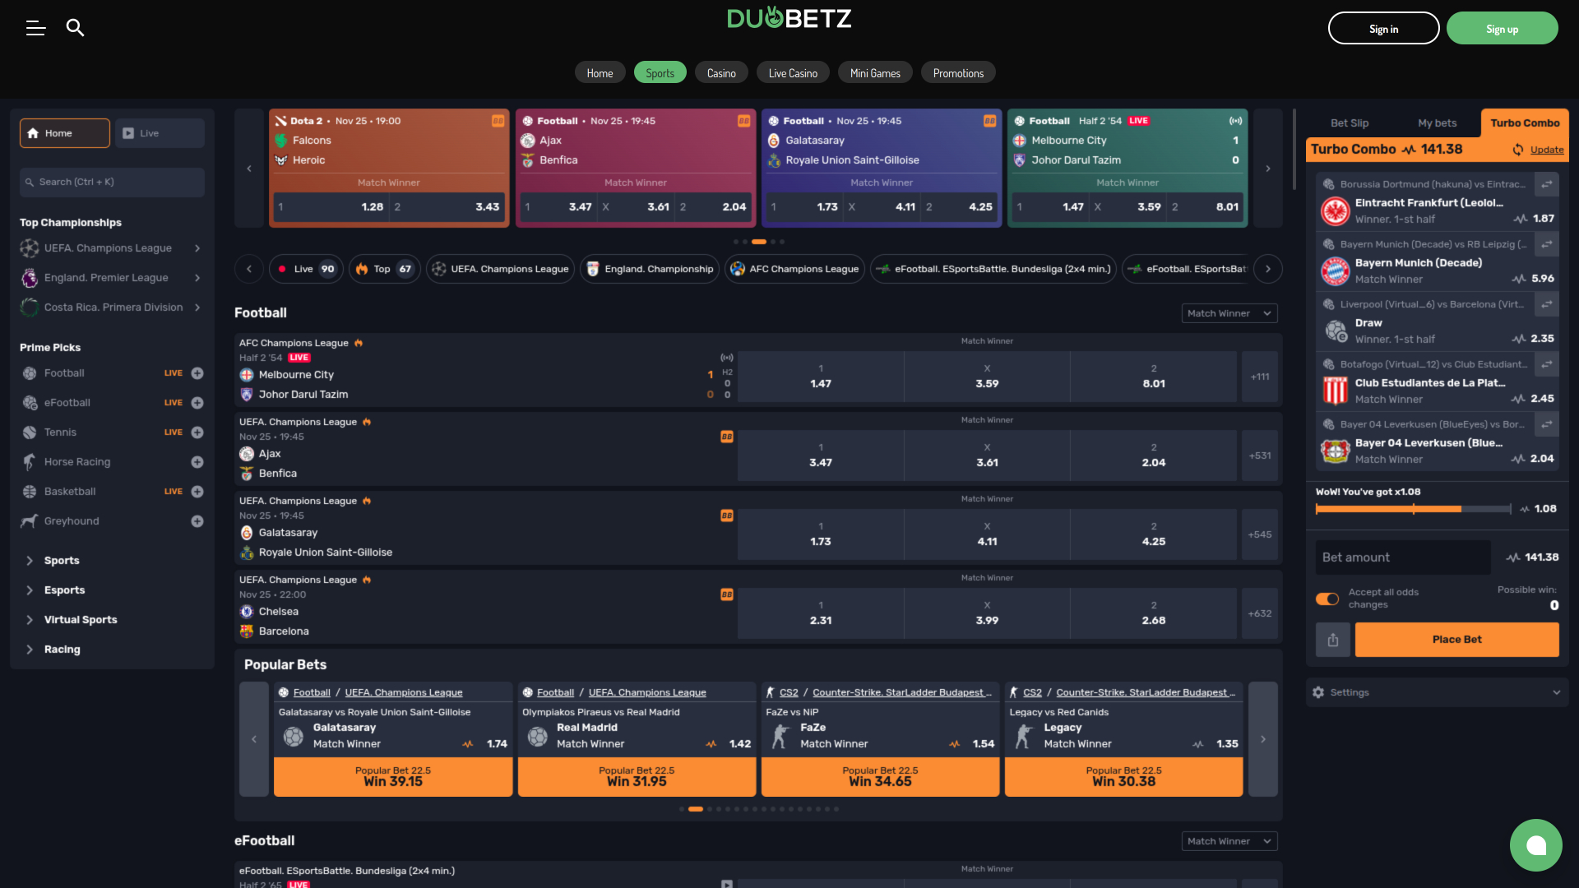The image size is (1579, 888).
Task: Click the search magnifier icon in the header
Action: pyautogui.click(x=75, y=27)
